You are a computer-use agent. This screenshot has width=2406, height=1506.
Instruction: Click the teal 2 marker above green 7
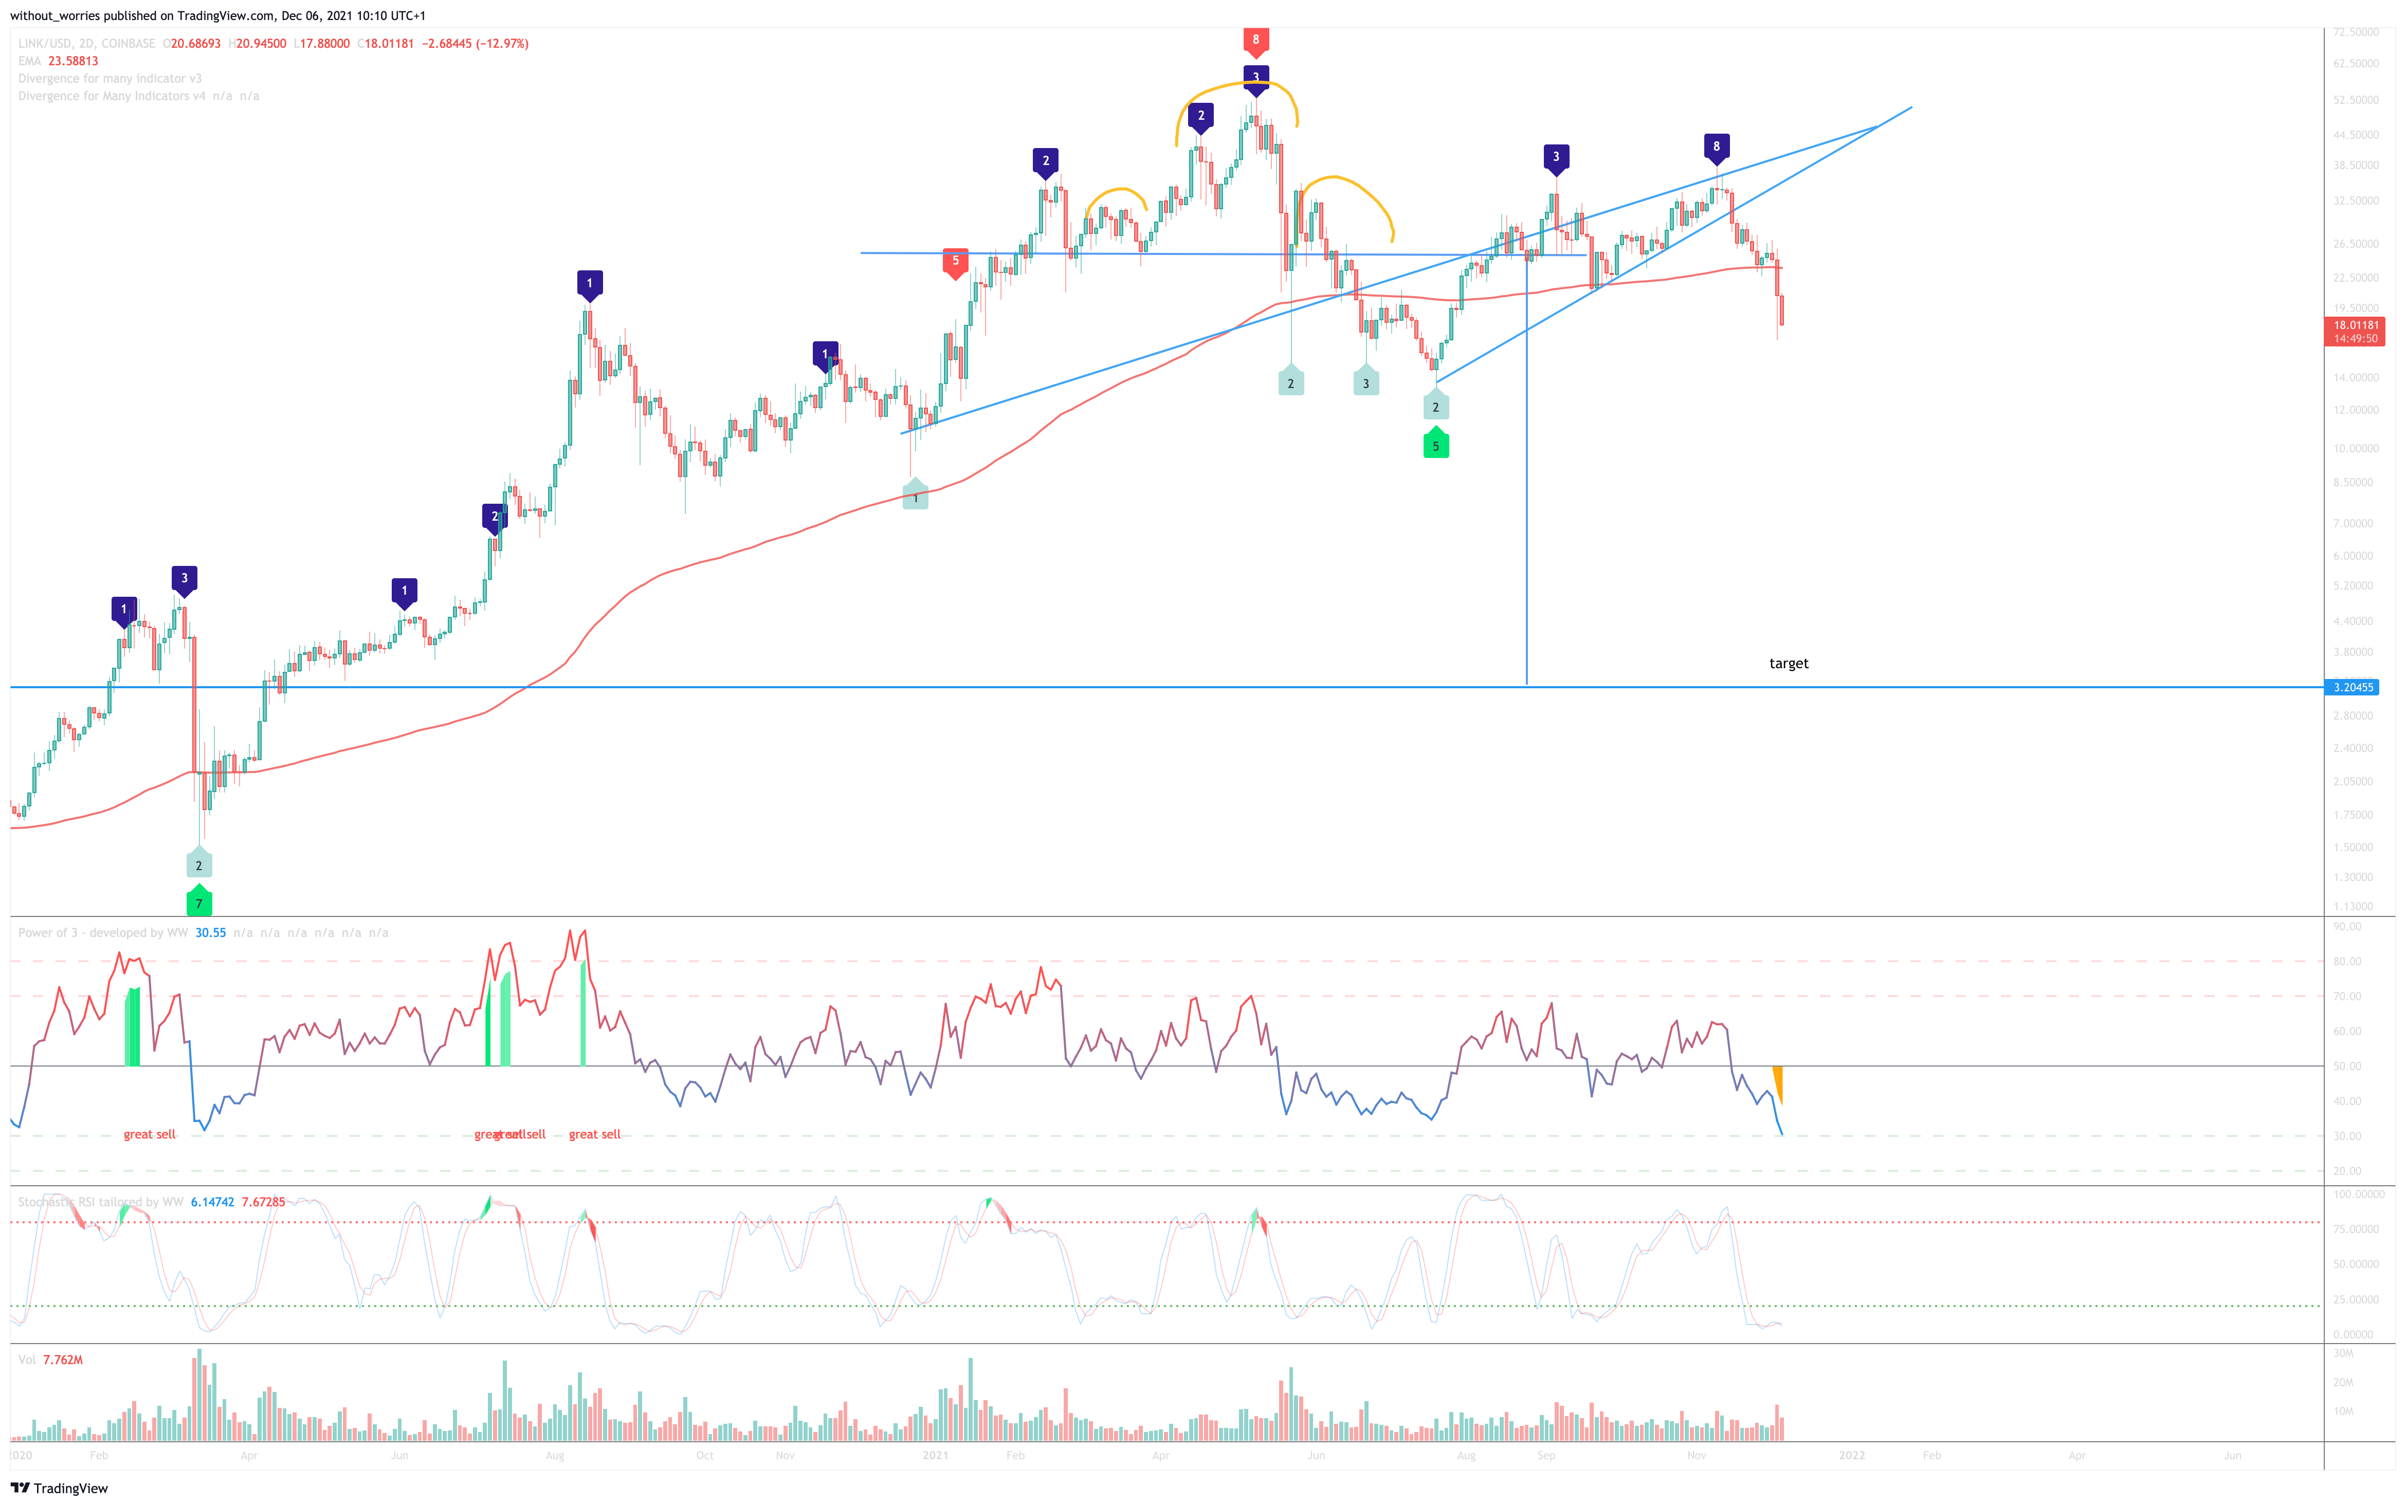pyautogui.click(x=199, y=862)
